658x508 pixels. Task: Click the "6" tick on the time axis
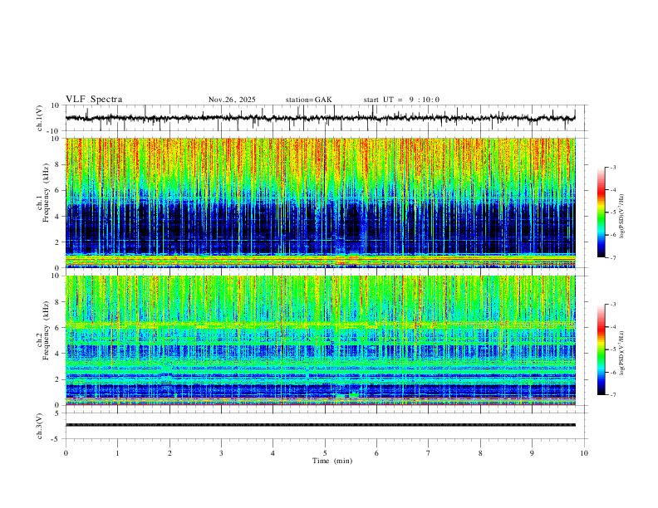click(x=376, y=453)
